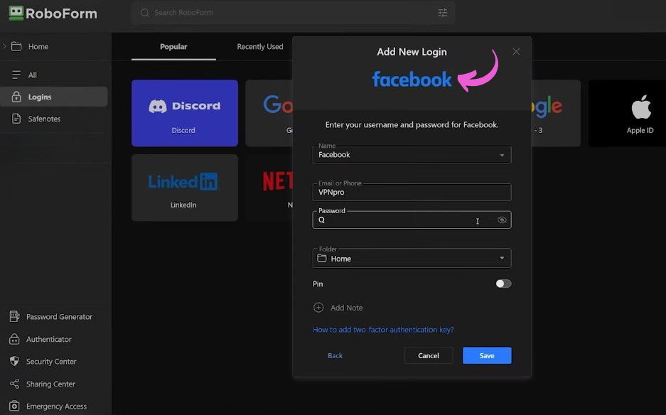666x415 pixels.
Task: Go Back in the dialog
Action: (x=335, y=355)
